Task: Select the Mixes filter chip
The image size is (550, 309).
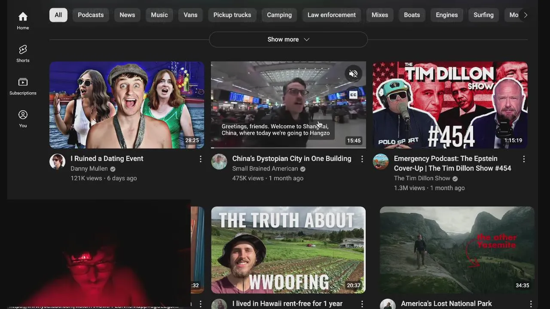Action: [380, 15]
